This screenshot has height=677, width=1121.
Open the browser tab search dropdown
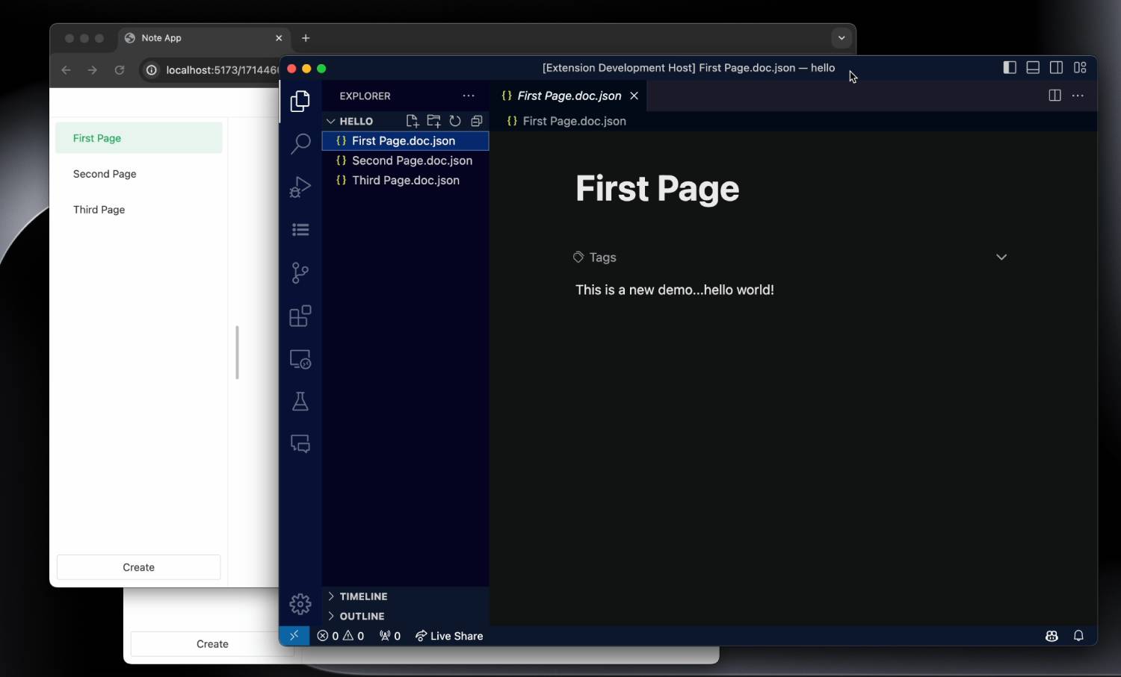click(841, 38)
